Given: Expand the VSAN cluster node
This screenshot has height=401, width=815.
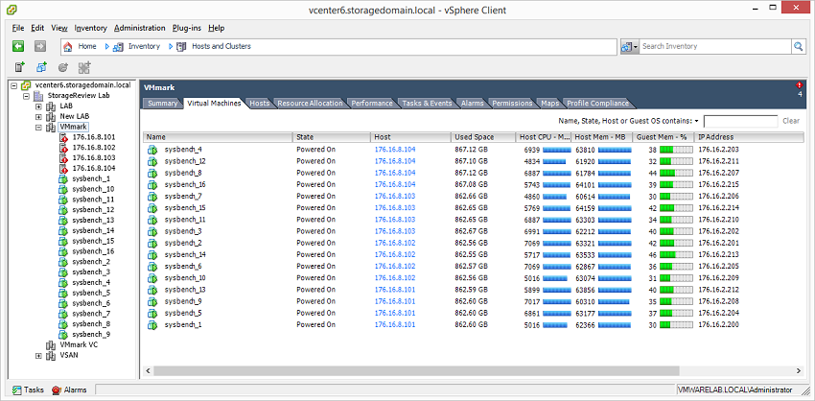Looking at the screenshot, I should 38,356.
